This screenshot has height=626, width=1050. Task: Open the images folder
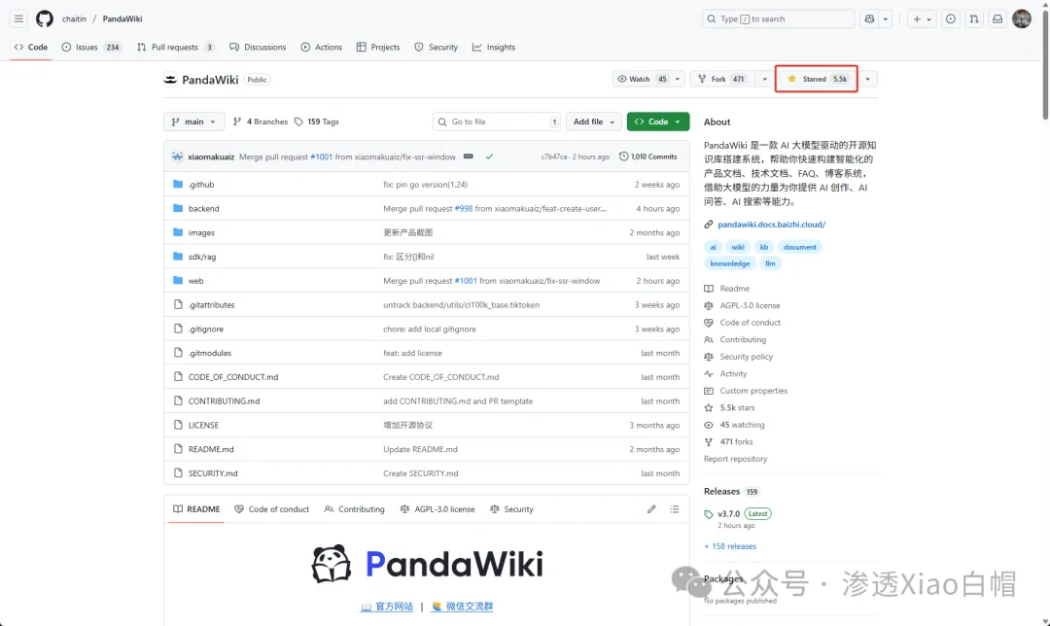click(201, 232)
